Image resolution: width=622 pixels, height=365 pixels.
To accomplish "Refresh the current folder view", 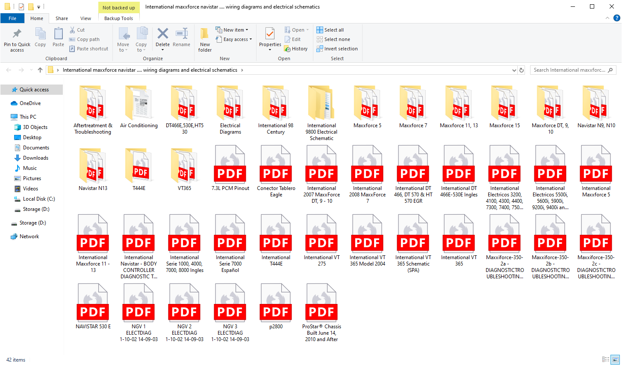I will pyautogui.click(x=522, y=70).
